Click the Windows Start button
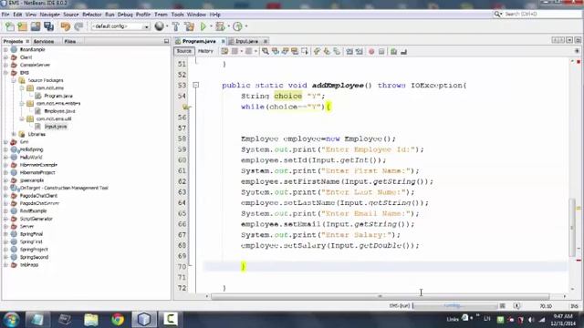 [11, 320]
